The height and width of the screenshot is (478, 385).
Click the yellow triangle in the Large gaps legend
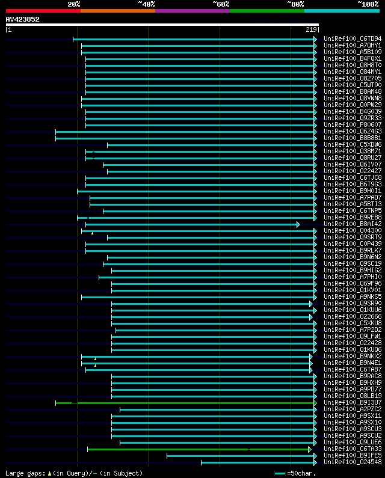(x=49, y=473)
